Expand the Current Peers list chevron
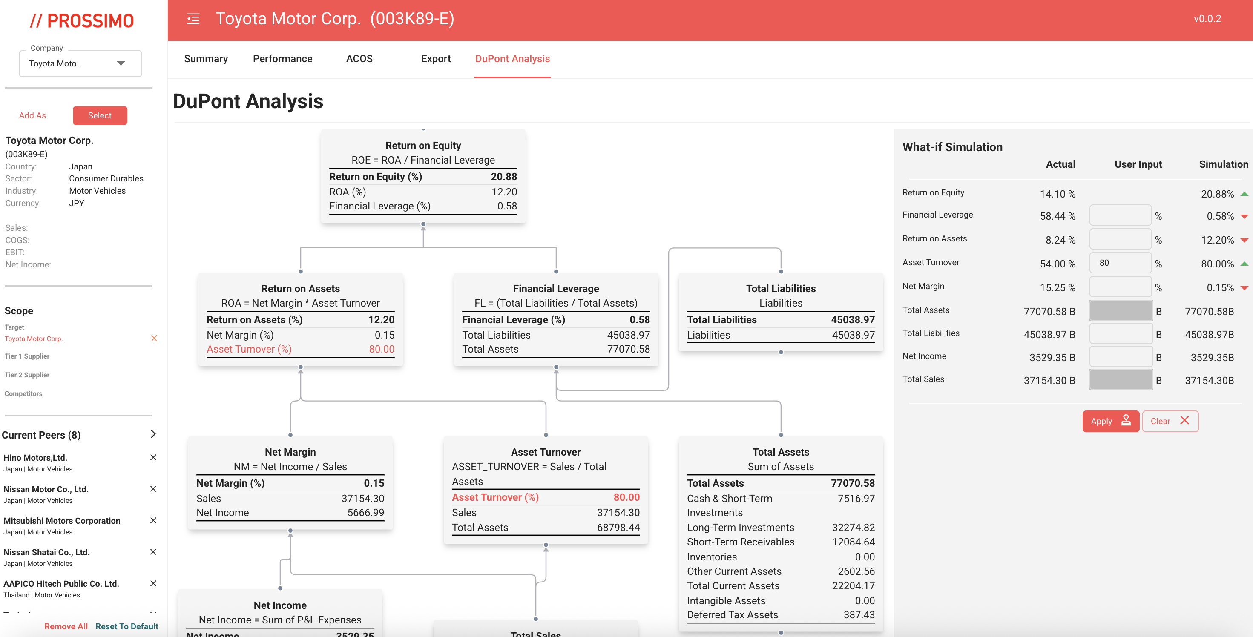This screenshot has height=637, width=1253. (153, 434)
